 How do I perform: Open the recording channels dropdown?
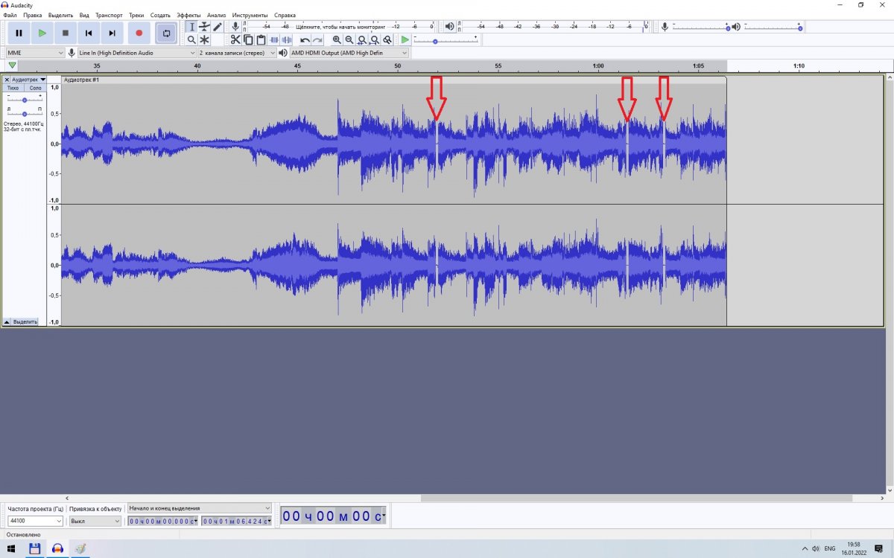click(x=236, y=53)
